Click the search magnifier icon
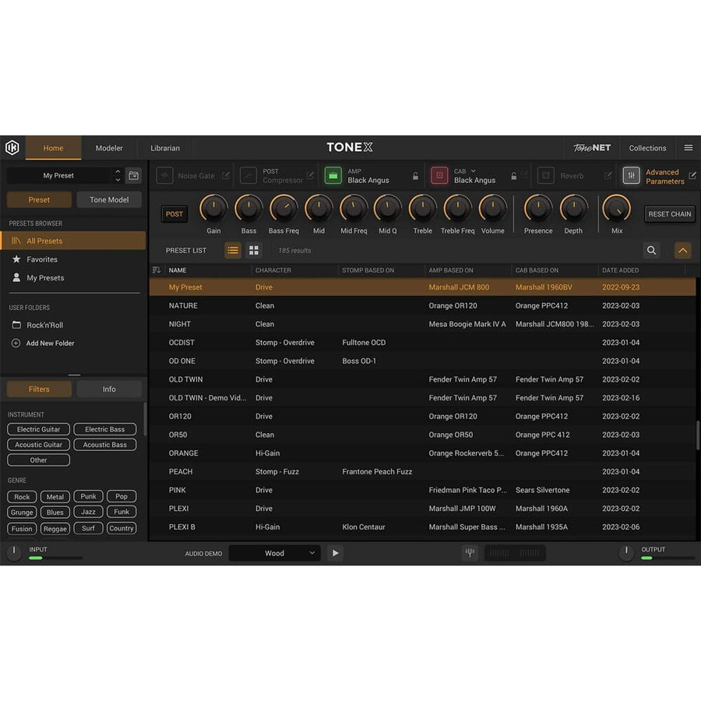The width and height of the screenshot is (701, 701). [651, 250]
